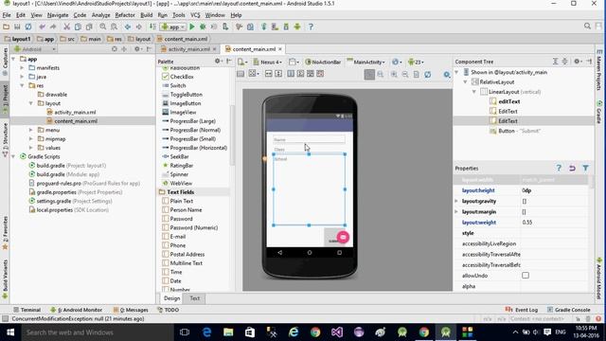Open Microsoft Edge from taskbar
The image size is (606, 341).
click(x=206, y=332)
